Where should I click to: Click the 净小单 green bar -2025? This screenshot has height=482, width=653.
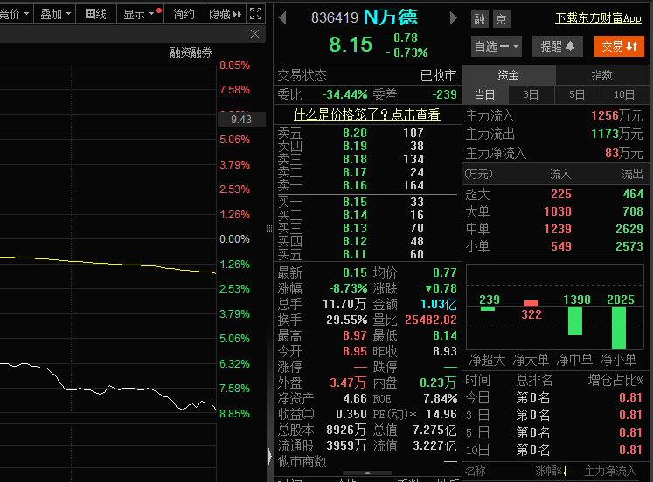tap(619, 328)
